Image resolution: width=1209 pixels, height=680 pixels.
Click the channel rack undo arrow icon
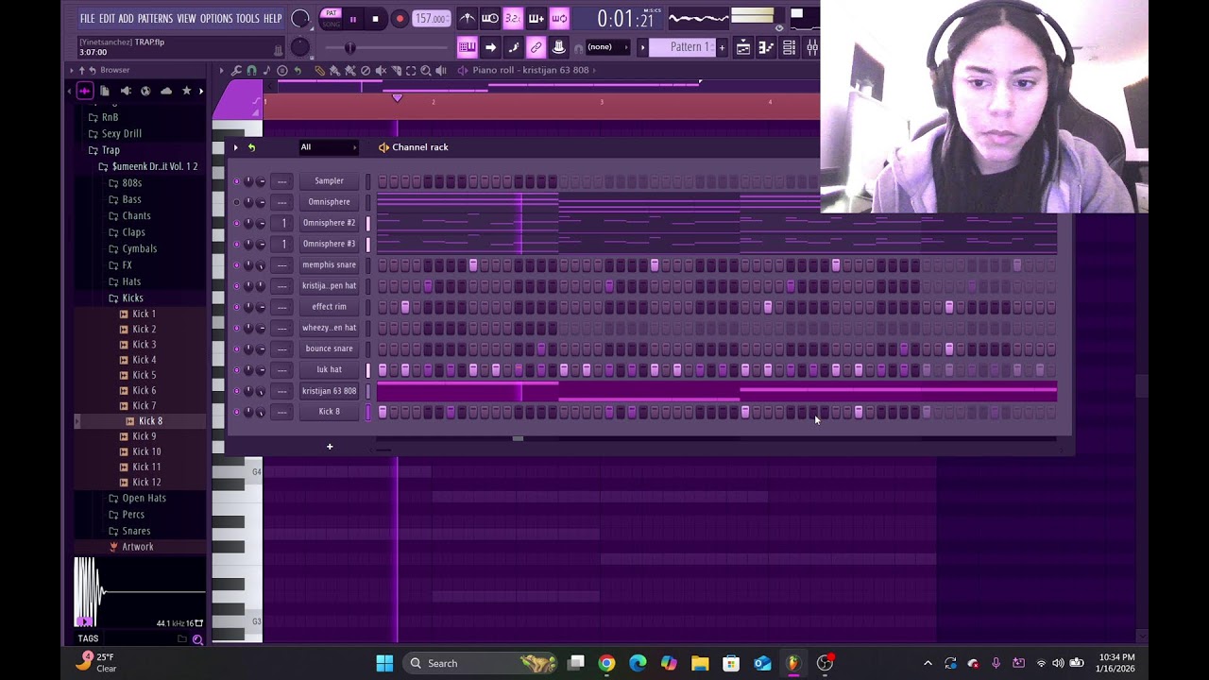coord(251,147)
